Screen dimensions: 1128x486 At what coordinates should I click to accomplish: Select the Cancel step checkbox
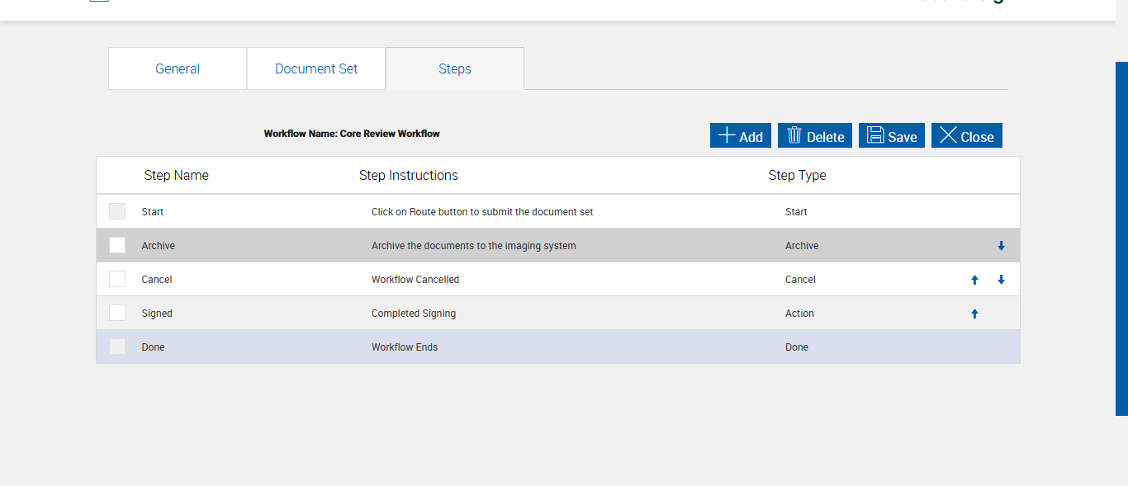point(117,279)
